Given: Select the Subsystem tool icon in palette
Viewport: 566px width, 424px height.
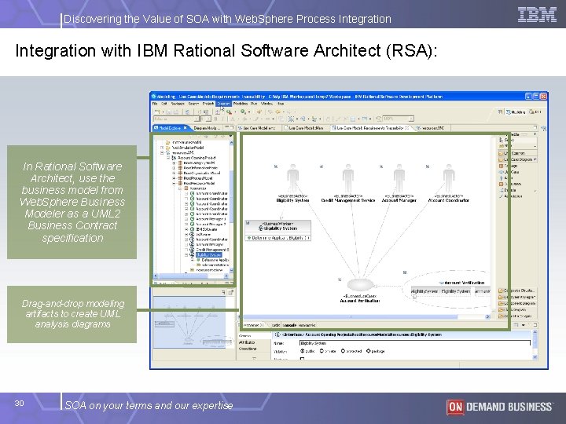Looking at the screenshot, I should point(501,185).
